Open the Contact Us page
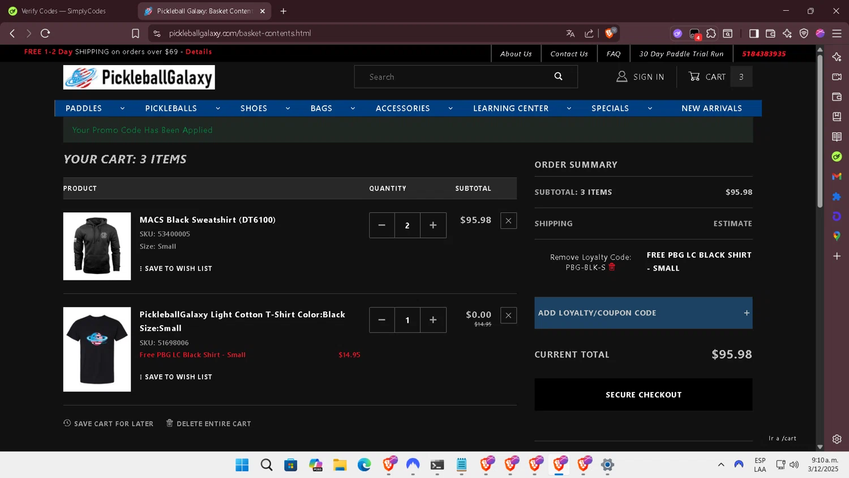Image resolution: width=849 pixels, height=478 pixels. 569,54
